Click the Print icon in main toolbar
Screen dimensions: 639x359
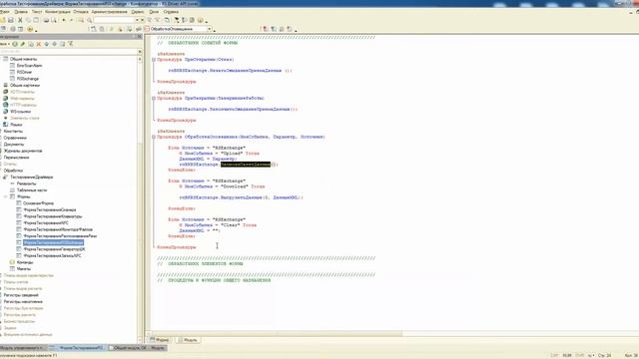46,20
